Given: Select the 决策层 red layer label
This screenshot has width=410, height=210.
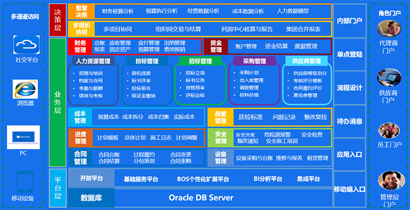Looking at the screenshot, I should 57,20.
